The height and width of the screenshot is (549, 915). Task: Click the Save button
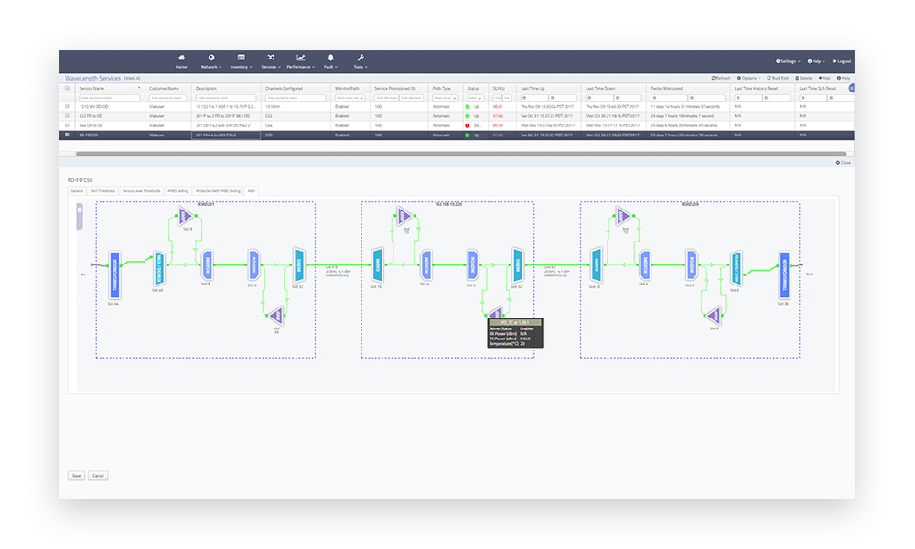coord(76,476)
